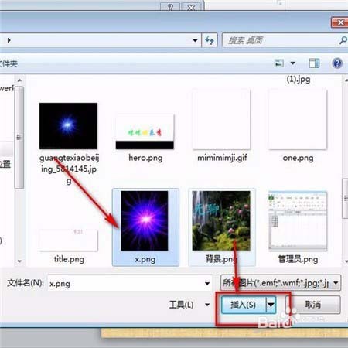Image resolution: width=348 pixels, height=348 pixels.
Task: Open the Insert button dropdown arrow
Action: [271, 305]
